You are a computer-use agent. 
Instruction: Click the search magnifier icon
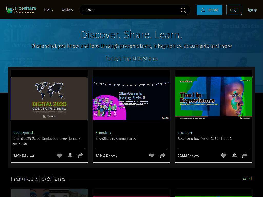tap(183, 10)
